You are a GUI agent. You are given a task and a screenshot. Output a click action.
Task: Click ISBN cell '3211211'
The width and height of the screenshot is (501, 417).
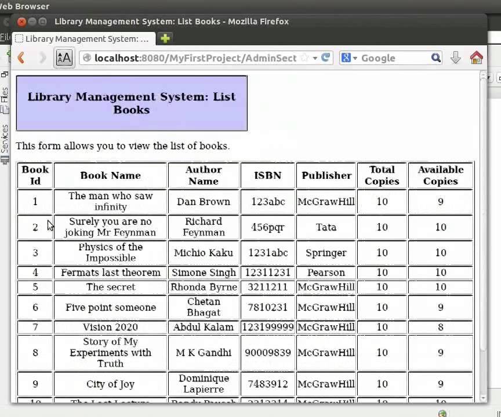point(268,287)
